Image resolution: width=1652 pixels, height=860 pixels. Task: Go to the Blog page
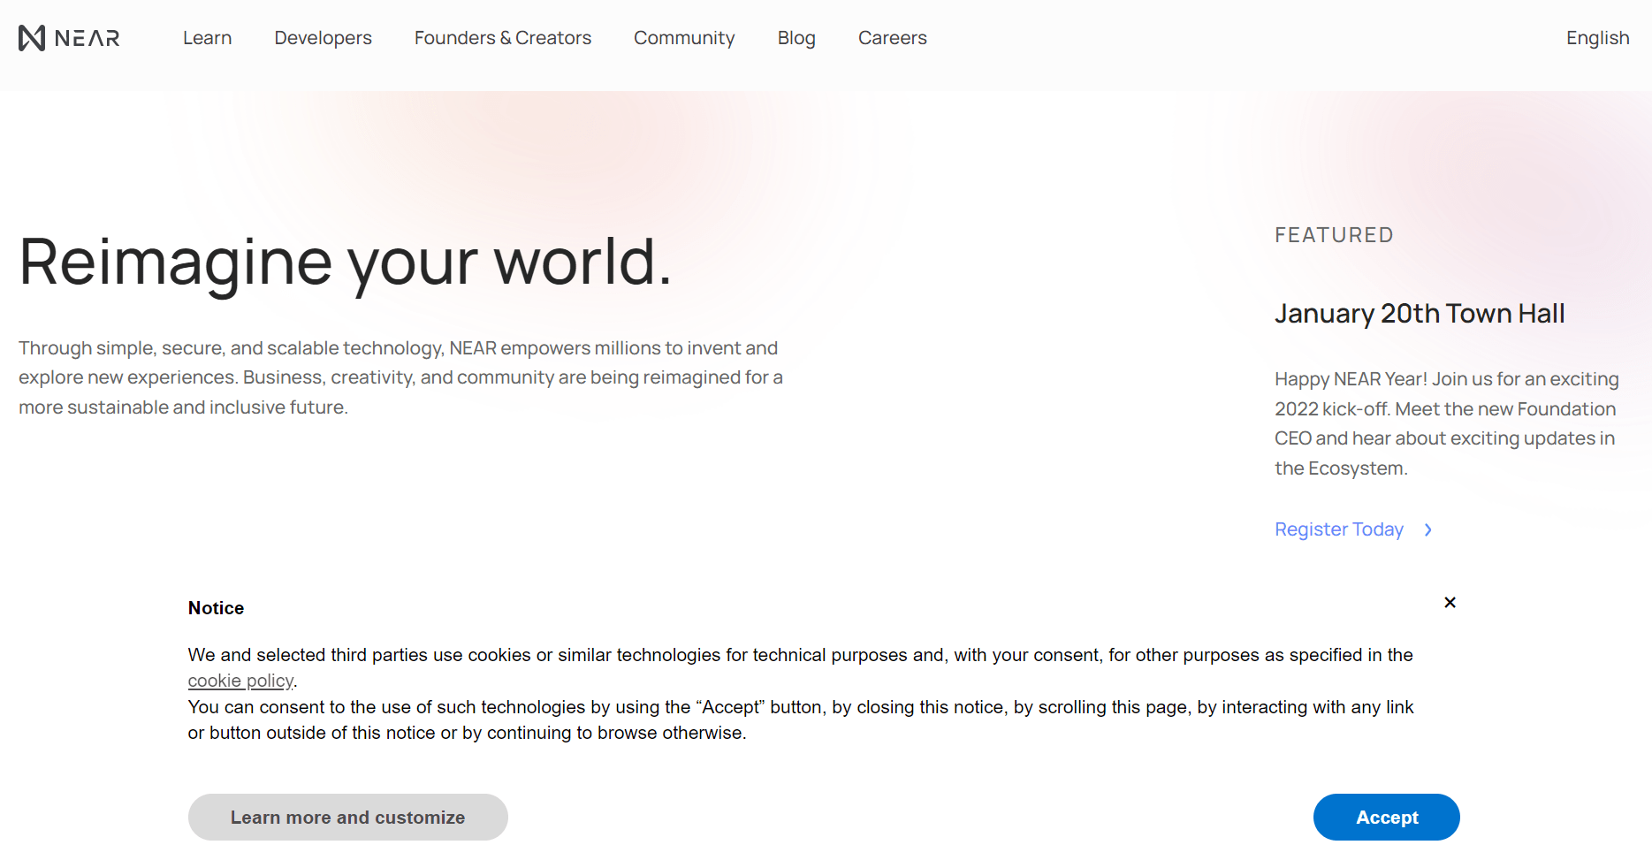click(x=796, y=38)
